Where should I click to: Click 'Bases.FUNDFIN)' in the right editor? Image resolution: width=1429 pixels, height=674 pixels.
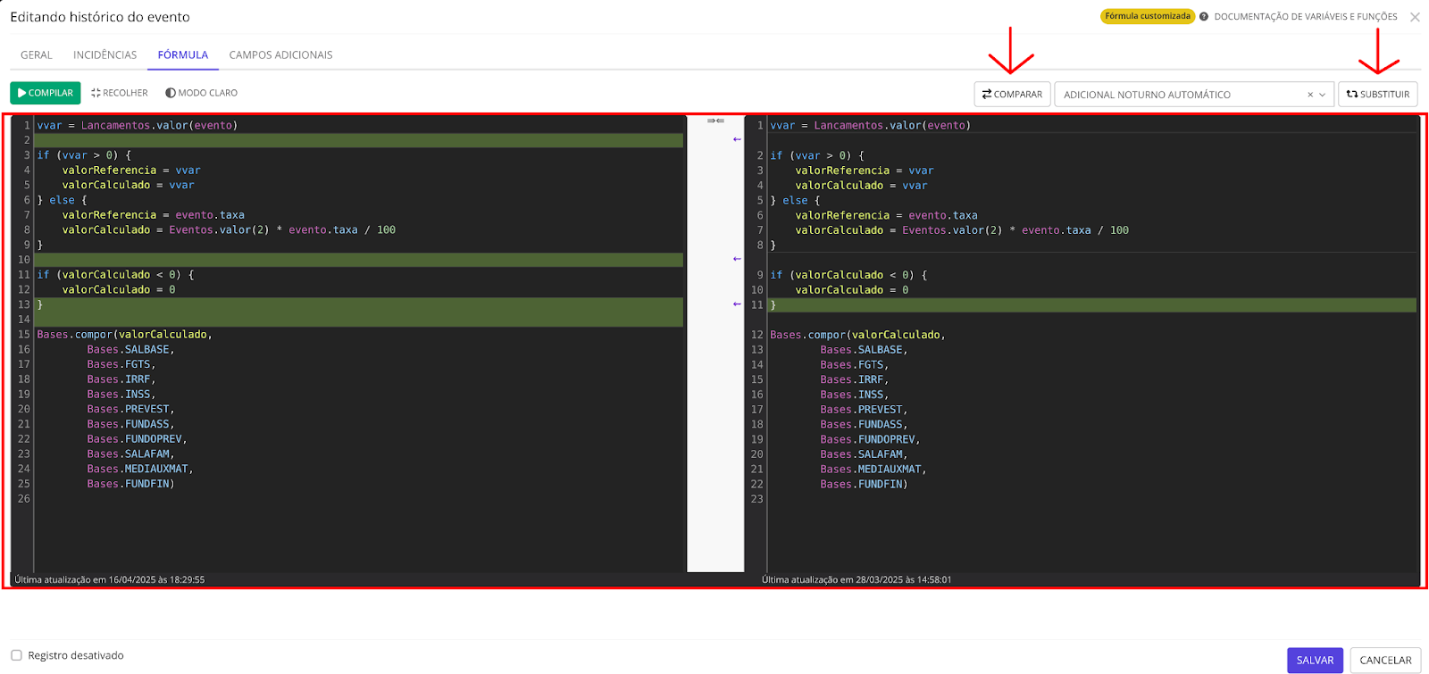(864, 485)
